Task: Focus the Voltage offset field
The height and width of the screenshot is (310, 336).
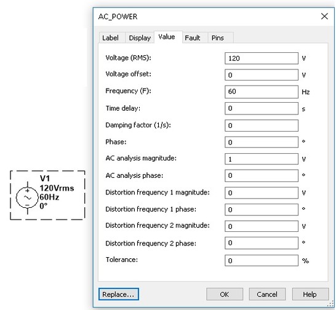Action: [262, 75]
